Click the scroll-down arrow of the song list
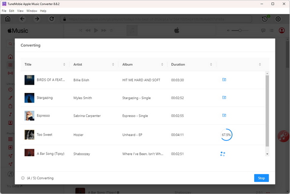The width and height of the screenshot is (290, 194). (267, 154)
